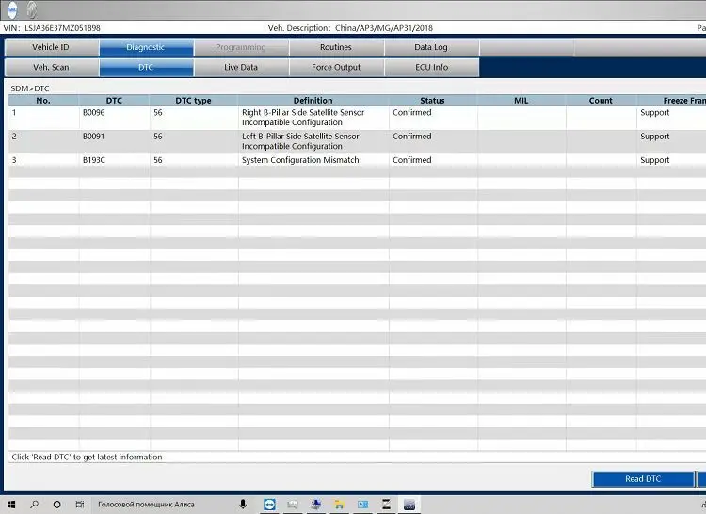Image resolution: width=706 pixels, height=514 pixels.
Task: Click the SAIC logo icon in header
Action: 12,9
